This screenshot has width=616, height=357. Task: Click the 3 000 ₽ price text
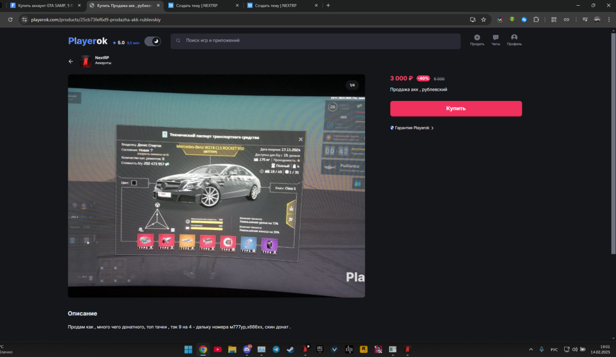pos(401,79)
